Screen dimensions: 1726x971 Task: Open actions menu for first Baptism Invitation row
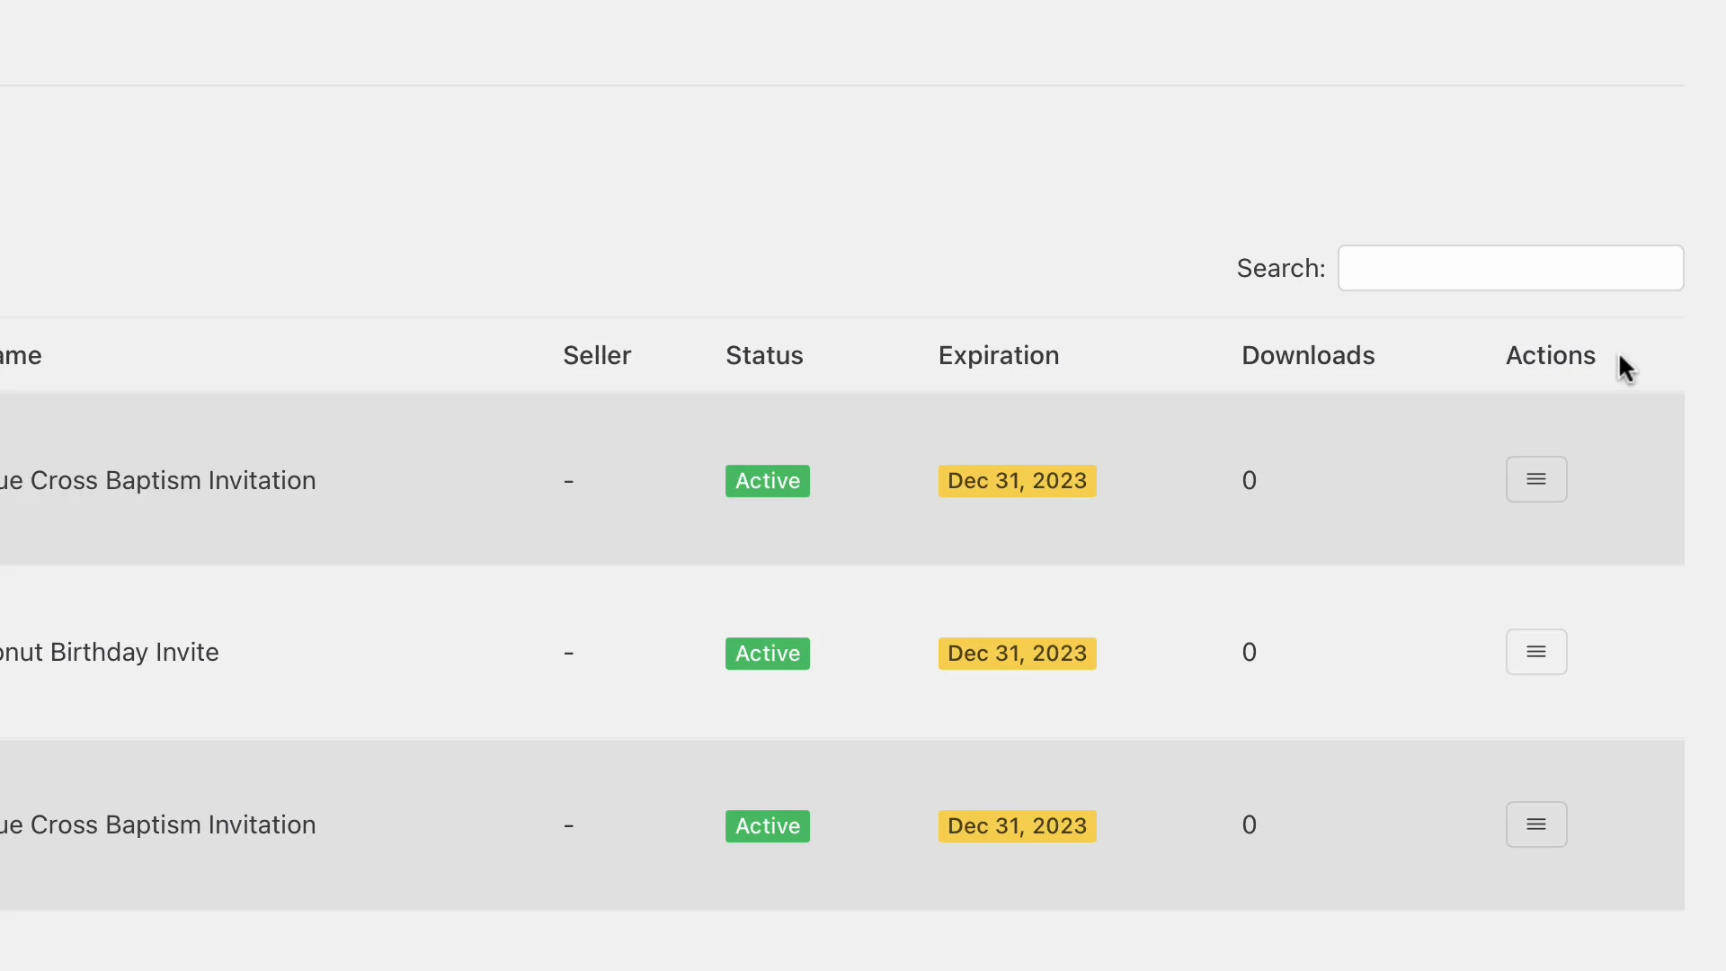tap(1535, 479)
